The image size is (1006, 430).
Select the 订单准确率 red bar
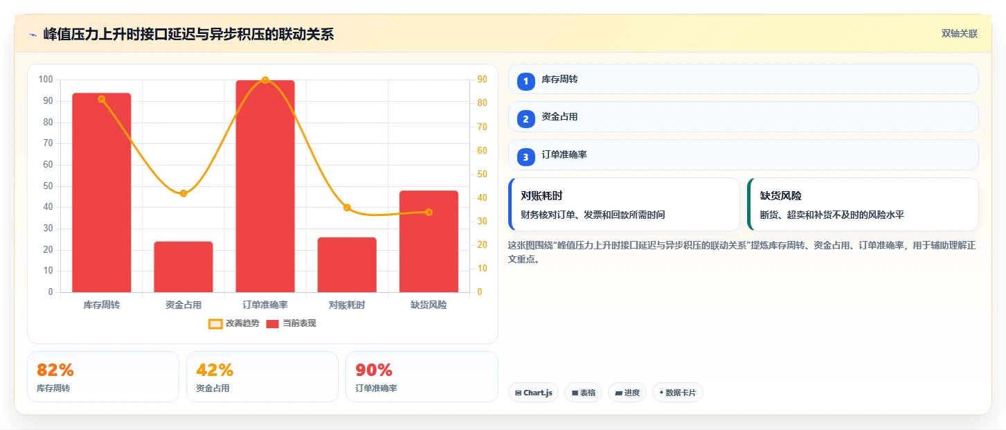[x=265, y=186]
